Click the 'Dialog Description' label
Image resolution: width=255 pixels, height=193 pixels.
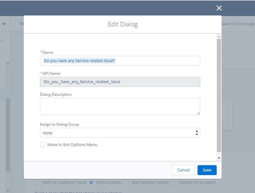tap(56, 94)
